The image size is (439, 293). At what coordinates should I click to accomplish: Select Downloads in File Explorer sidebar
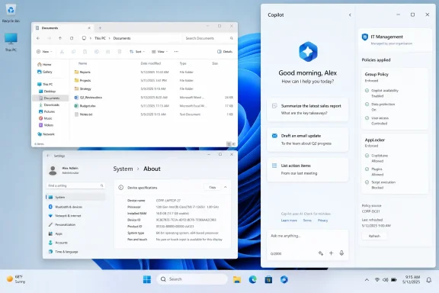pos(50,105)
